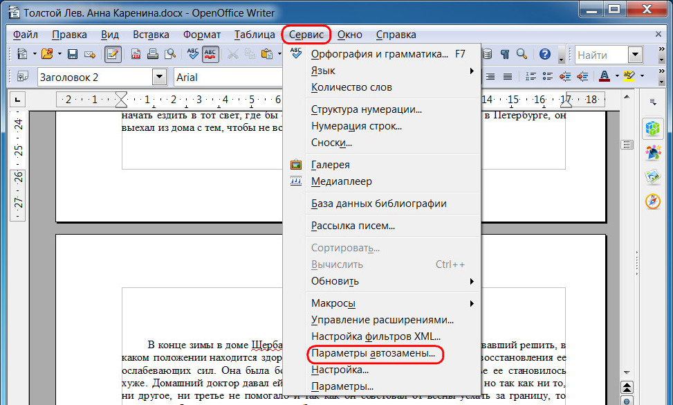Click the Zoom magnifier icon
The height and width of the screenshot is (405, 673).
coord(522,54)
